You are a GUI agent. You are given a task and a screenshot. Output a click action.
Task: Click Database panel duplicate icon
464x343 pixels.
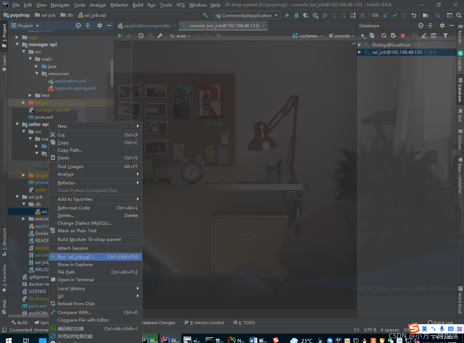[372, 36]
